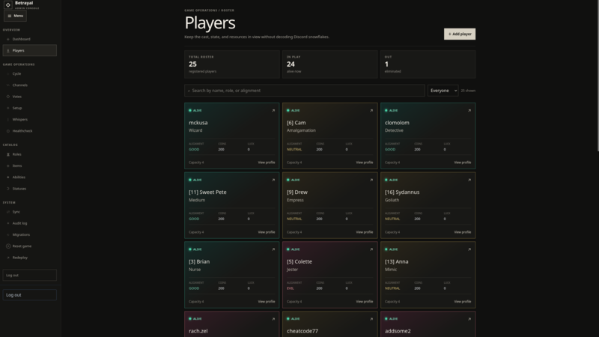Open the Items catalog
Screen dimensions: 599x337
[29, 166]
